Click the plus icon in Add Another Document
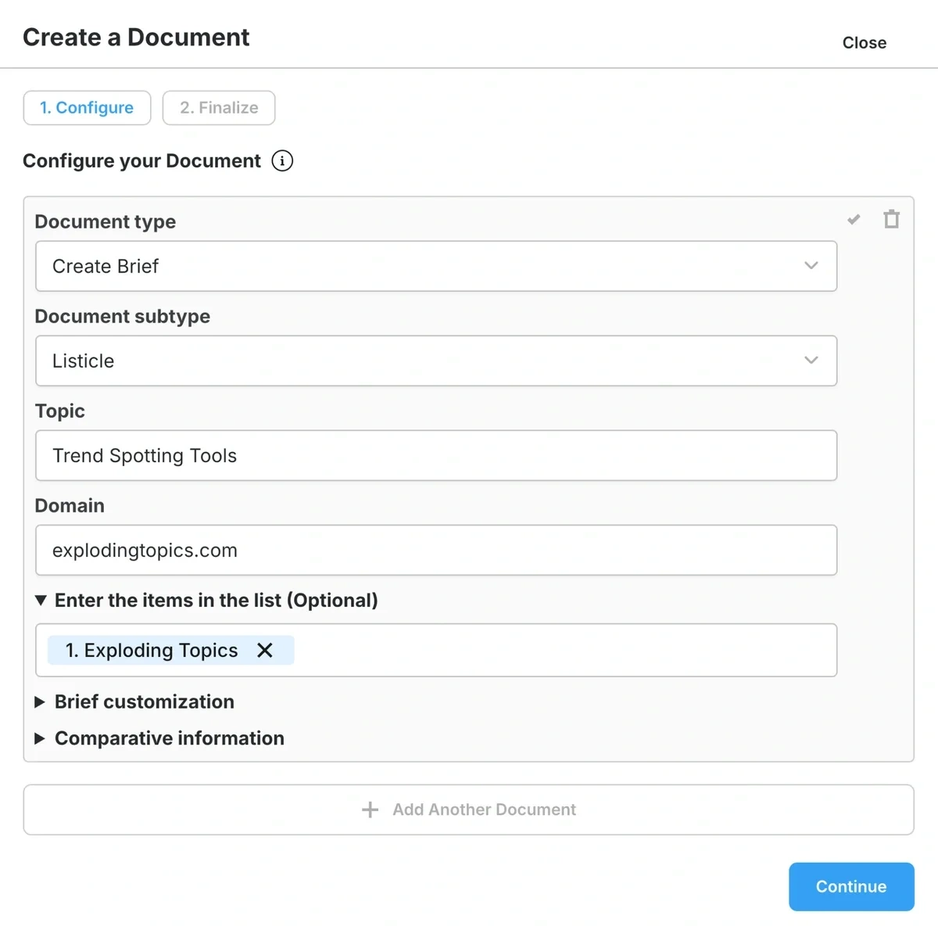Viewport: 938px width, 930px height. [370, 810]
